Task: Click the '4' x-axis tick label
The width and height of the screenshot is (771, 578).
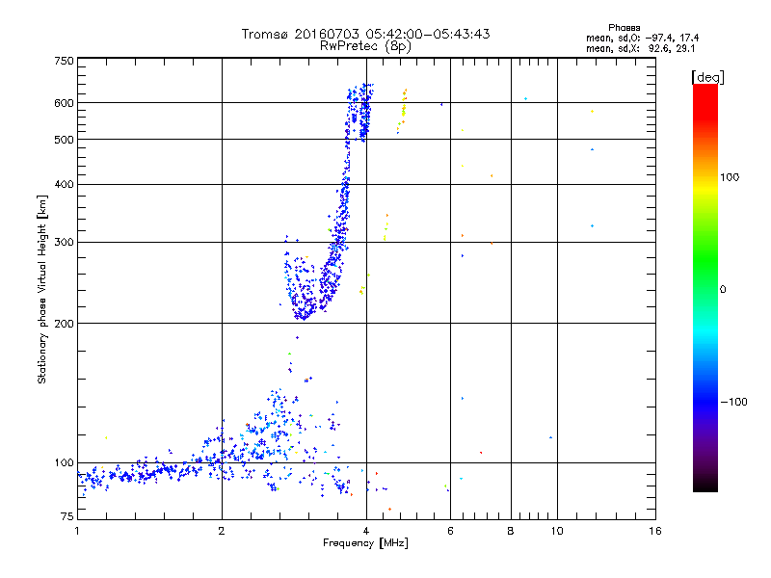Action: [x=366, y=531]
